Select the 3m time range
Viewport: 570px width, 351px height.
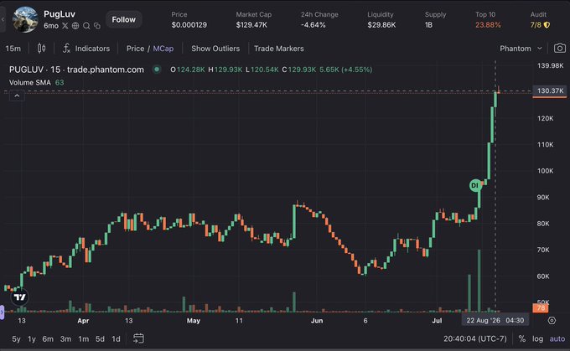click(65, 339)
